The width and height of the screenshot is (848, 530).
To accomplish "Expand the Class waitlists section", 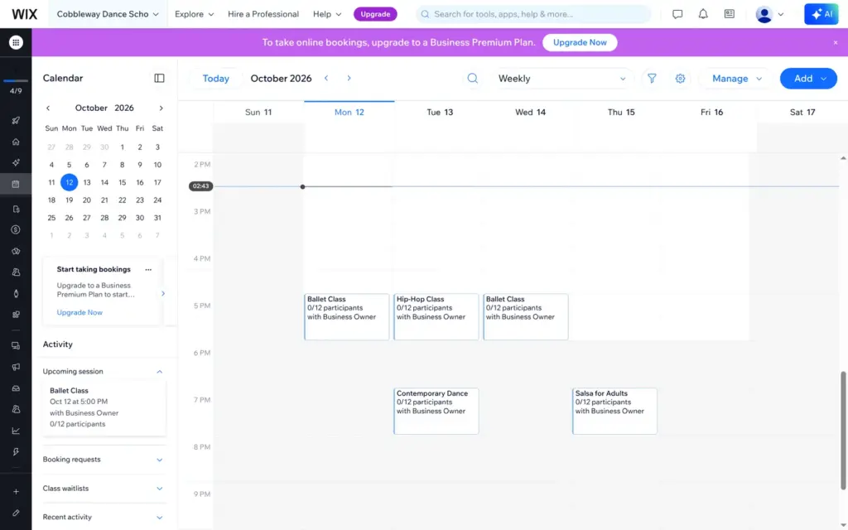I will [x=159, y=489].
